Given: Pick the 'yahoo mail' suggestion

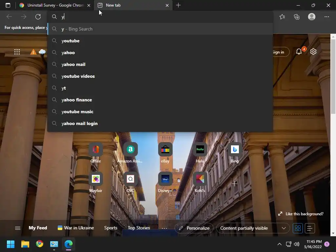Looking at the screenshot, I should click(x=160, y=64).
